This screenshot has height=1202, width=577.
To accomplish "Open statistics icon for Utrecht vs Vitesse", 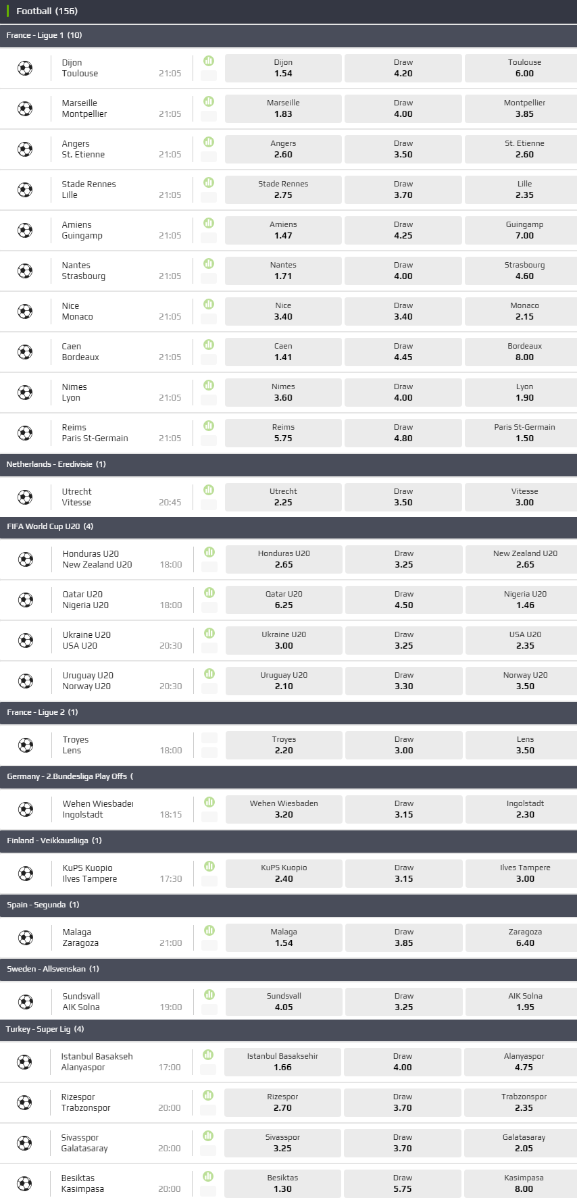I will tap(209, 490).
